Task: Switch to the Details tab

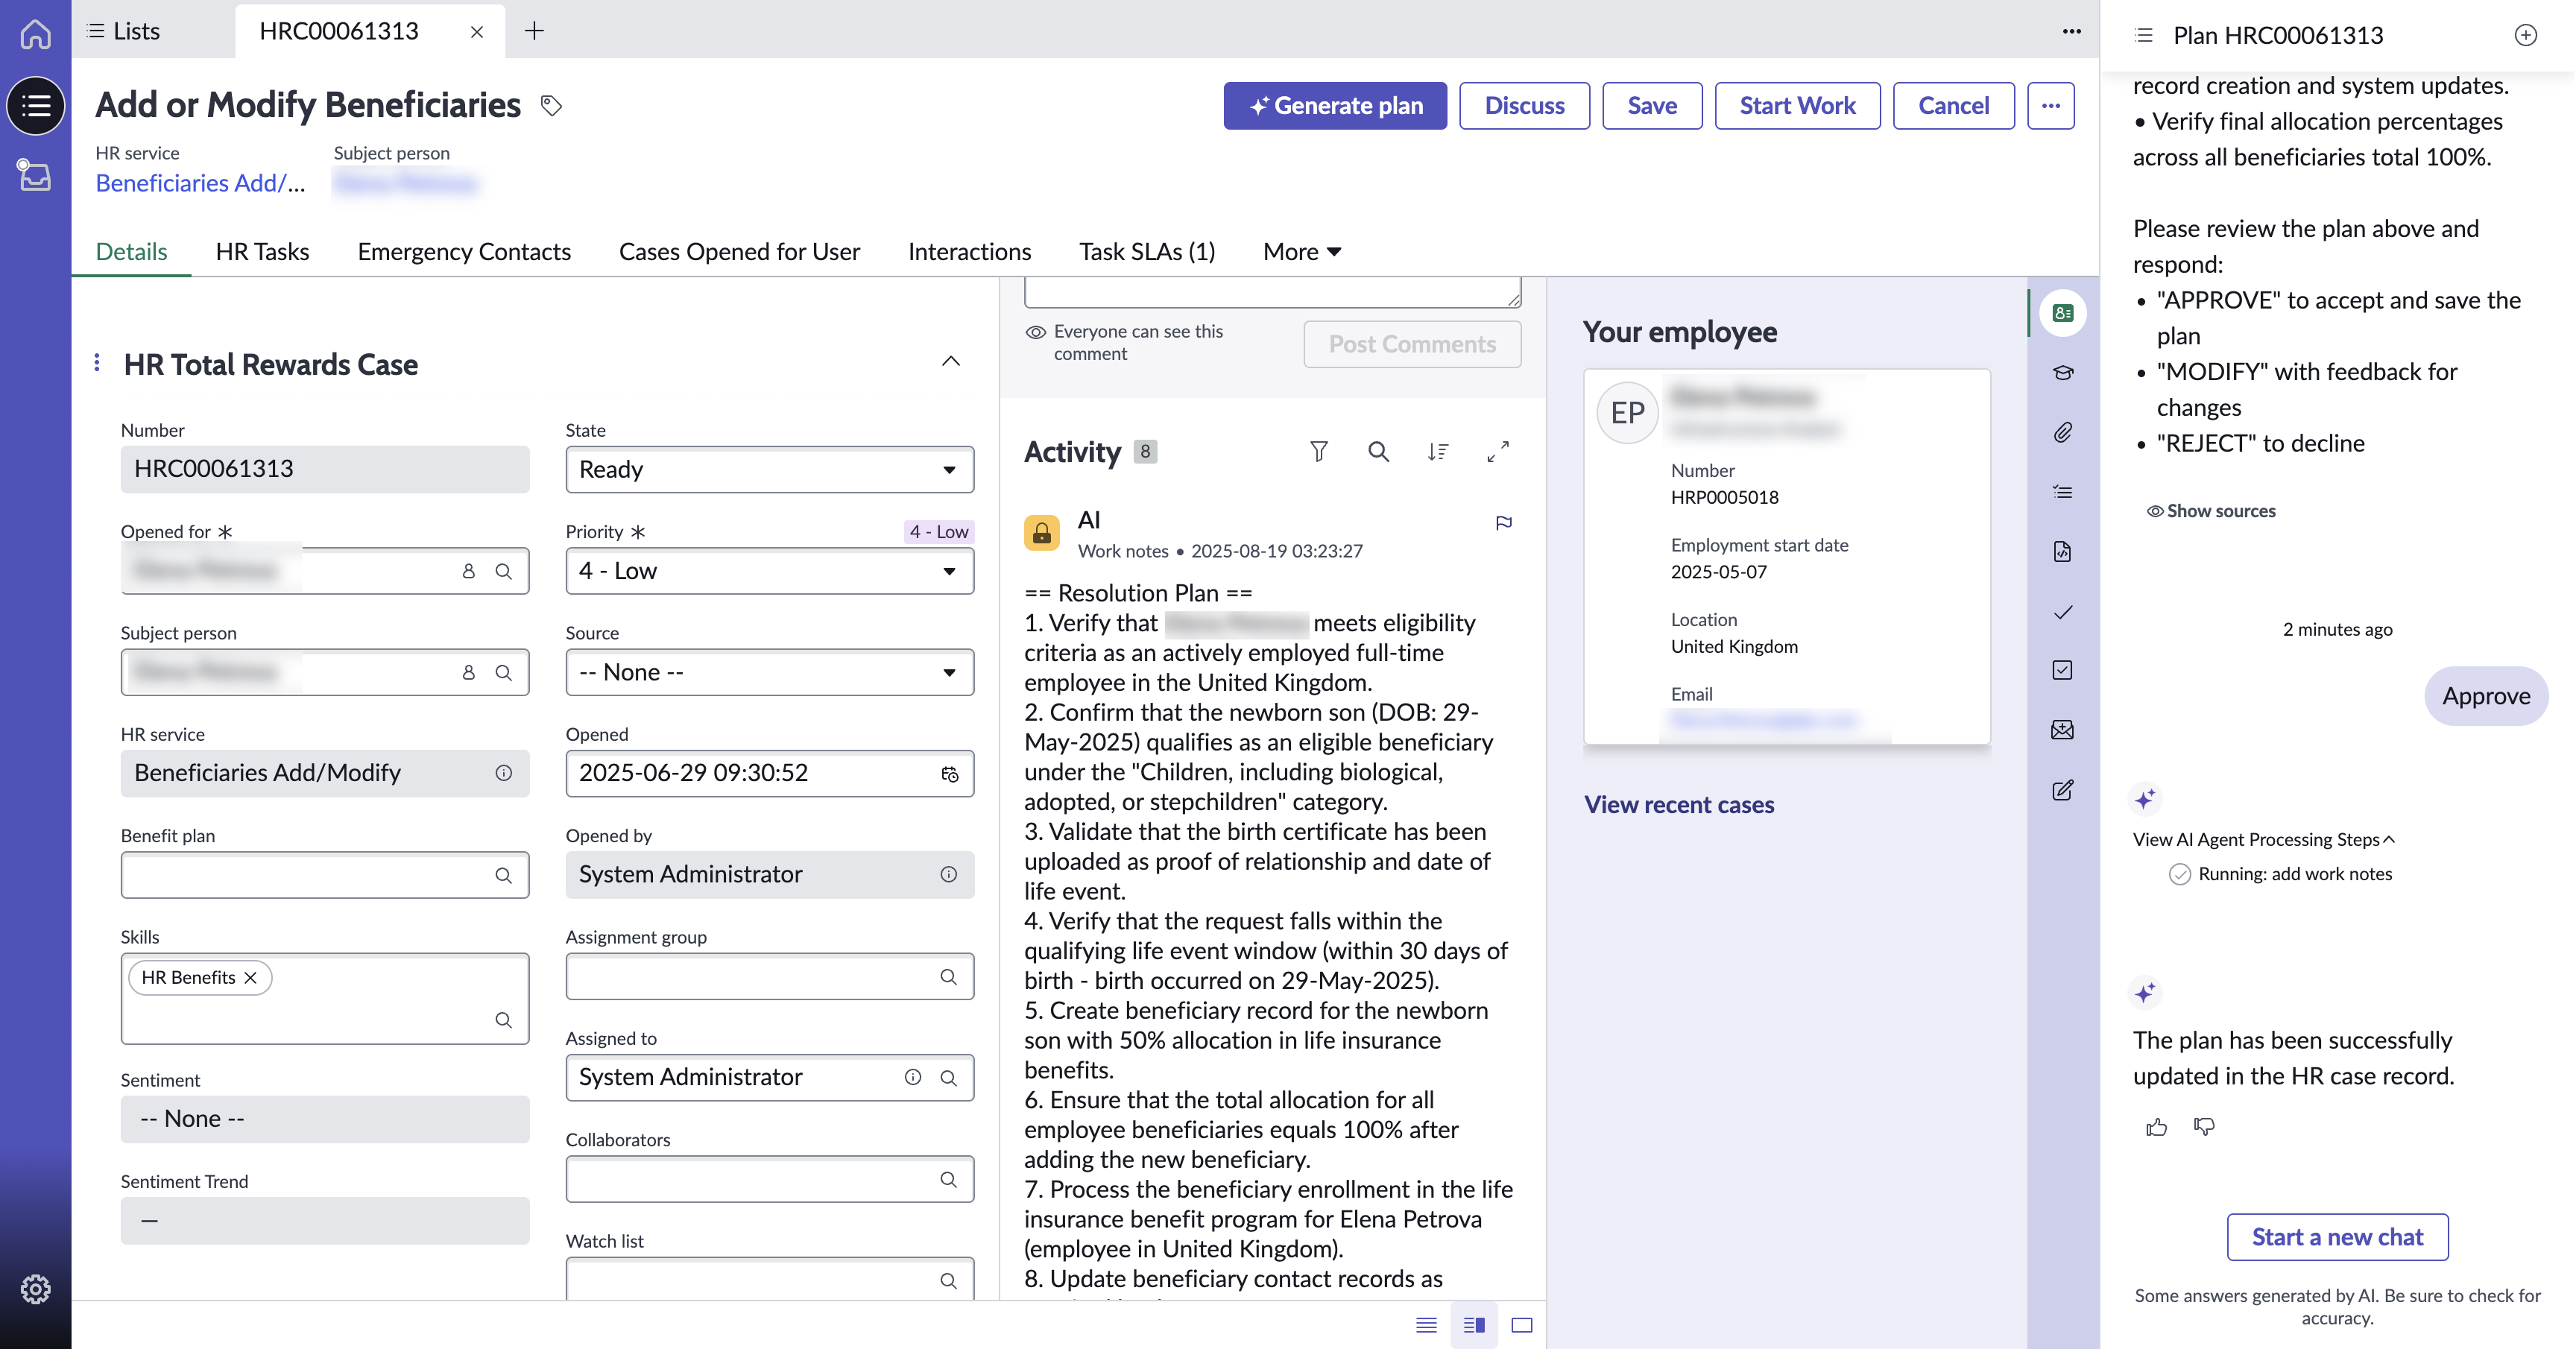Action: tap(131, 251)
